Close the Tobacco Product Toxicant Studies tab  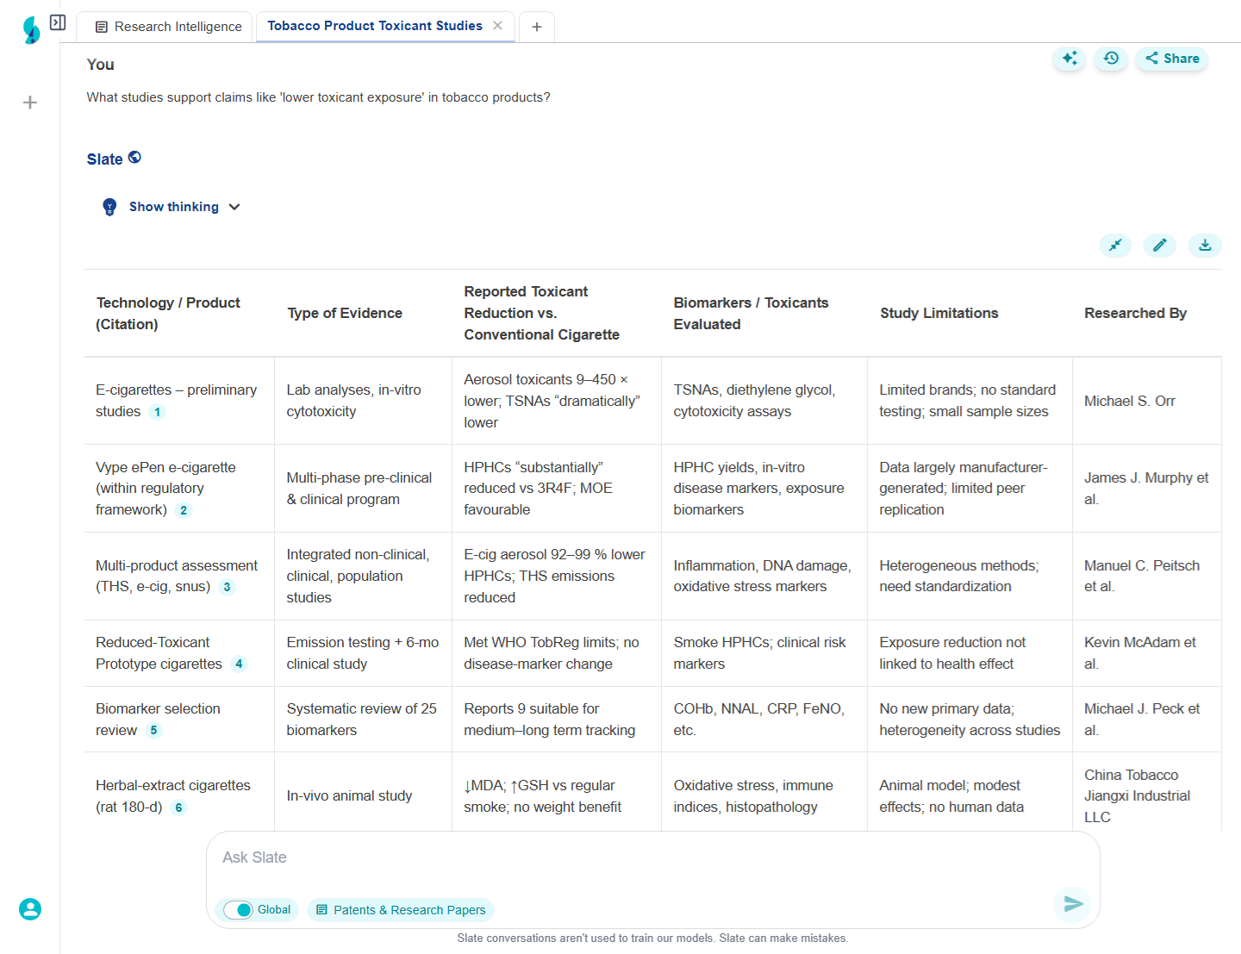498,26
